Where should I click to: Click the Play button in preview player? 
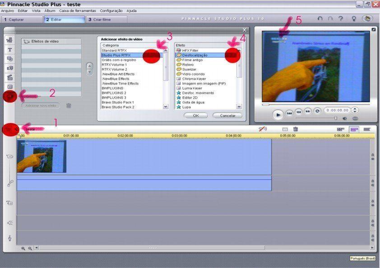click(278, 115)
